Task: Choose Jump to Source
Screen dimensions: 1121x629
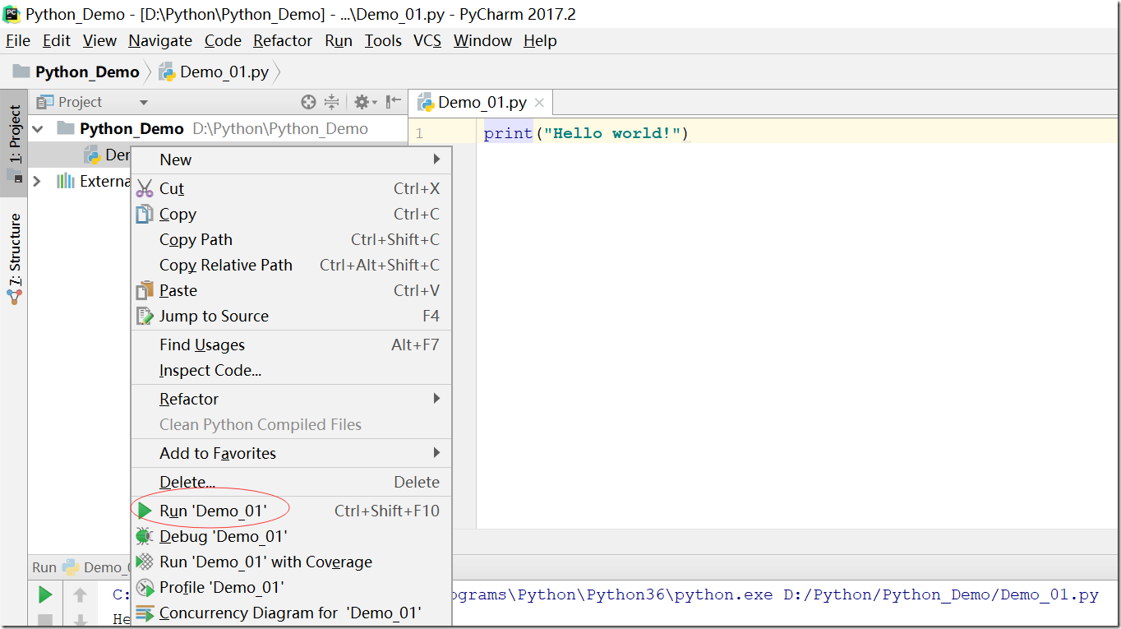Action: [x=292, y=316]
